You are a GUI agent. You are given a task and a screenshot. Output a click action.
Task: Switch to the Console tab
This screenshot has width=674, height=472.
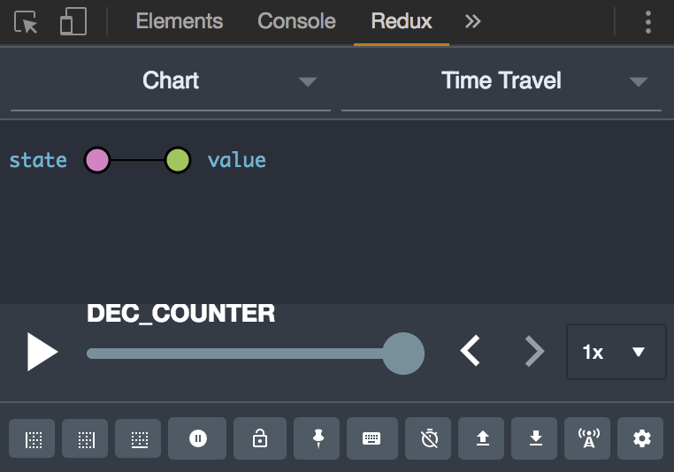pyautogui.click(x=296, y=22)
